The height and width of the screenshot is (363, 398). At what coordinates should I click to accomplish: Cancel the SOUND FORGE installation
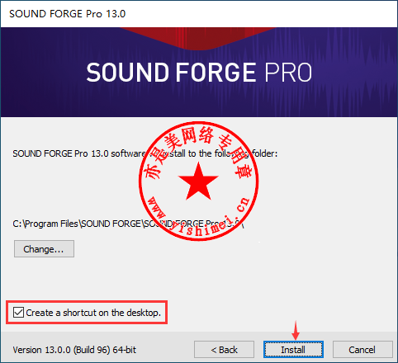click(x=362, y=350)
